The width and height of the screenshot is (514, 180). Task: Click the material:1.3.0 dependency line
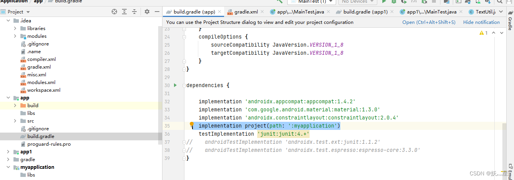[290, 110]
